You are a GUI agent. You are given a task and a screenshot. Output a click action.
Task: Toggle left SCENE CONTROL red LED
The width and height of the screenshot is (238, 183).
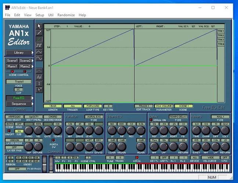coord(12,71)
